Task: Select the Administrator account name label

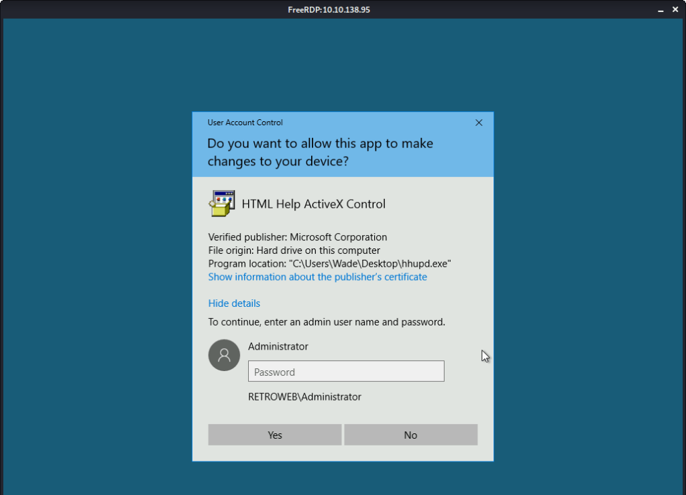Action: (x=278, y=346)
